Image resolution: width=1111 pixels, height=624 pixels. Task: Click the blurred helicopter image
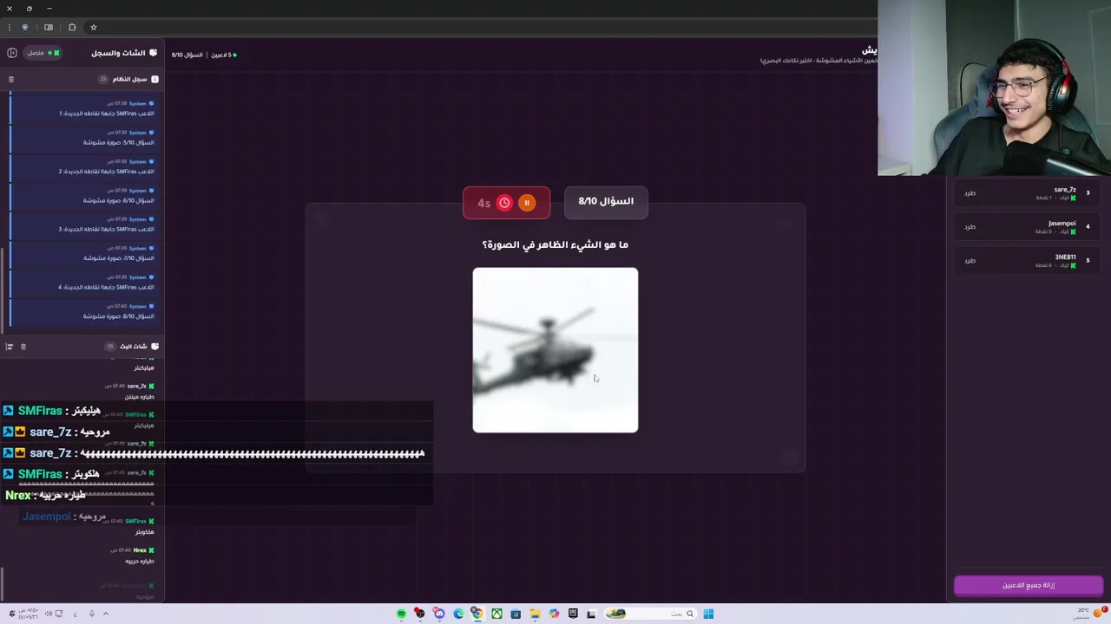pos(555,350)
